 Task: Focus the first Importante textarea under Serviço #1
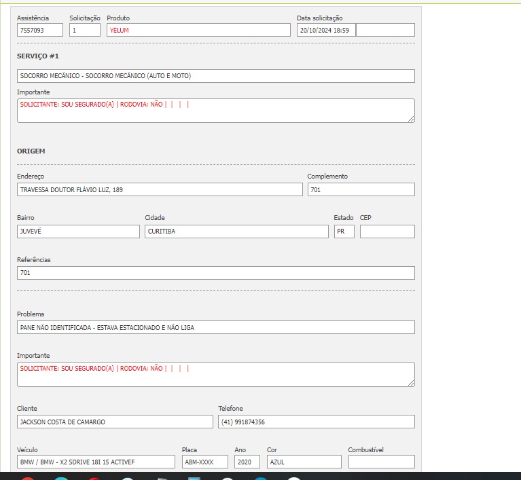coord(215,111)
